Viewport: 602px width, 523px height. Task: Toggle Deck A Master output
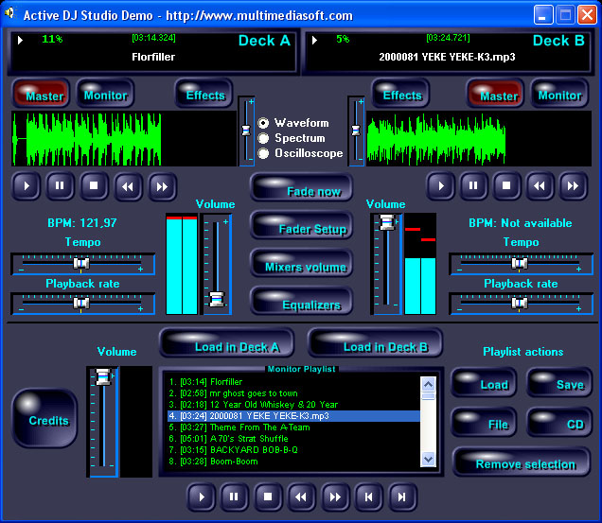coord(39,95)
